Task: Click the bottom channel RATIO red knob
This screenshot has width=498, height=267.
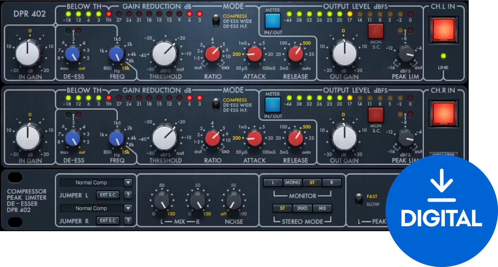Action: tap(212, 138)
